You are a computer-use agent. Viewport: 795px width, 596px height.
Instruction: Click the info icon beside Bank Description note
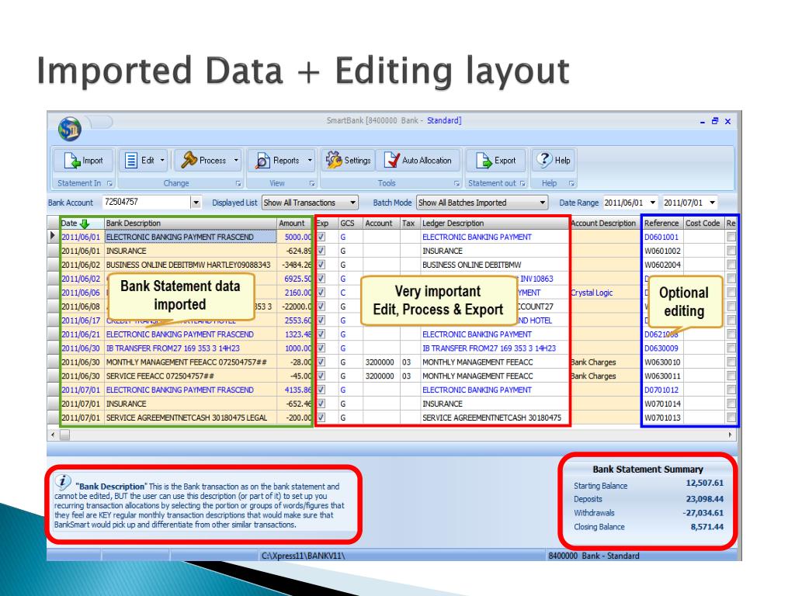click(x=63, y=481)
